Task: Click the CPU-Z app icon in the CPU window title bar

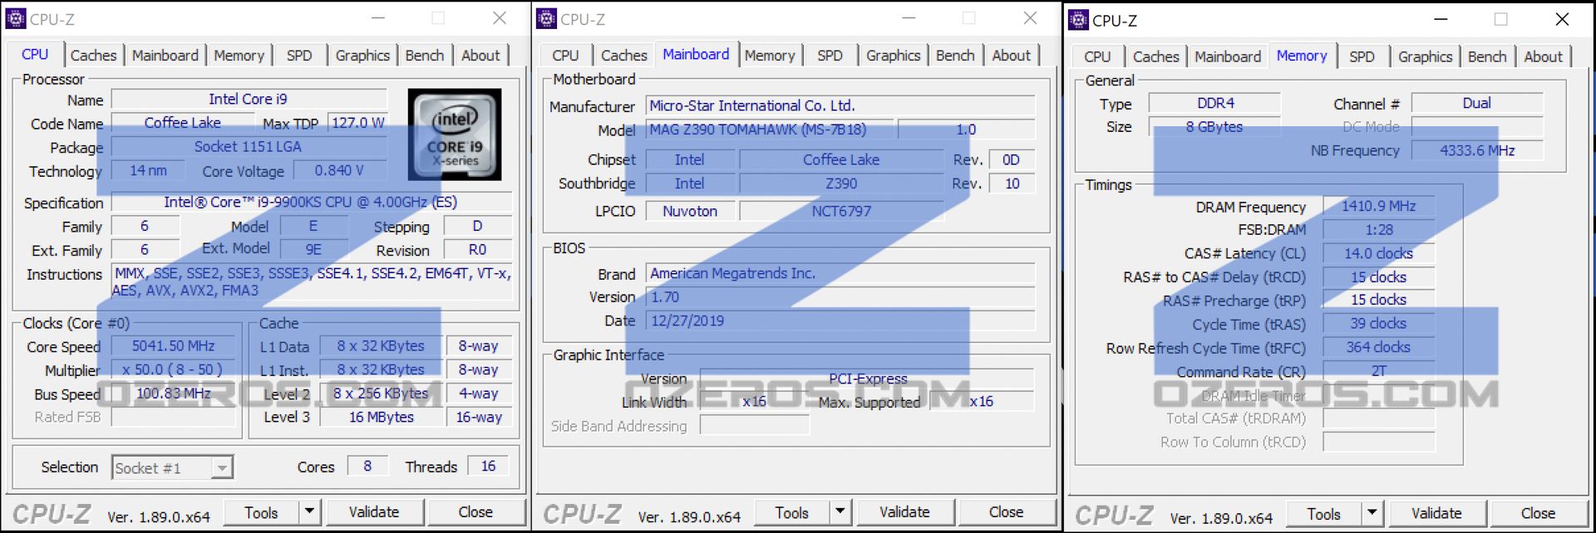Action: 15,18
